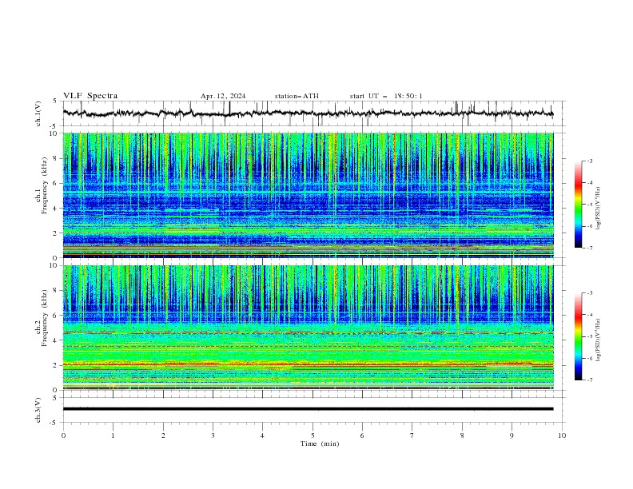Click time axis tick label '3'
The image size is (633, 489).
point(213,435)
